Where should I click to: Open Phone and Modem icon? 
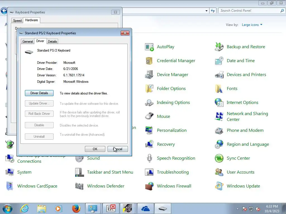(219, 130)
